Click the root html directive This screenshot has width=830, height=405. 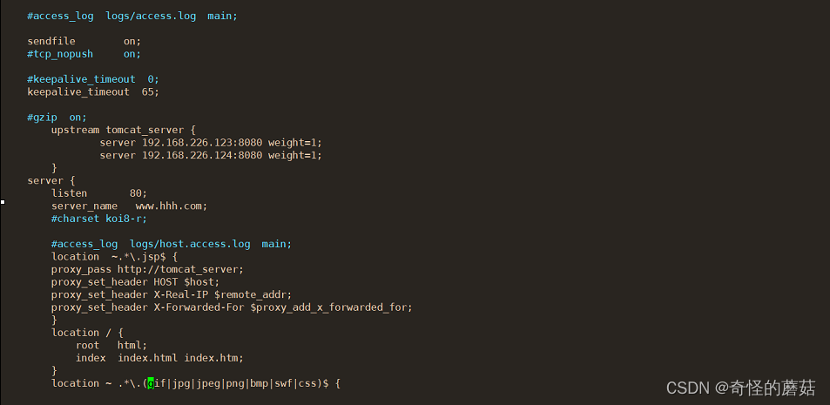pyautogui.click(x=111, y=345)
